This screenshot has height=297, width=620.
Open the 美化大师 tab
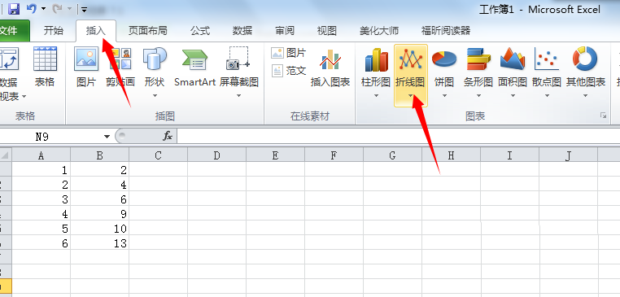379,31
